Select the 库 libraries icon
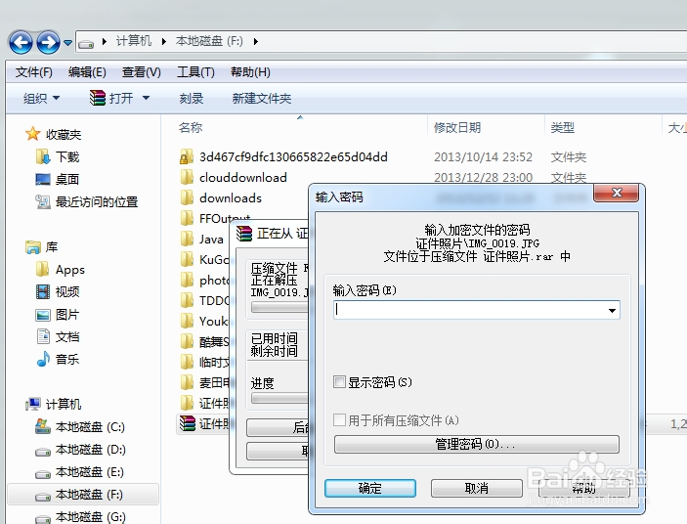Screen dimensions: 687x524 33,247
